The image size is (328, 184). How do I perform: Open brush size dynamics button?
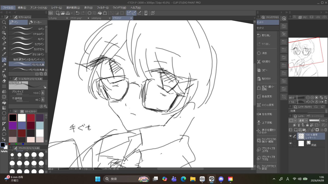tap(43, 93)
